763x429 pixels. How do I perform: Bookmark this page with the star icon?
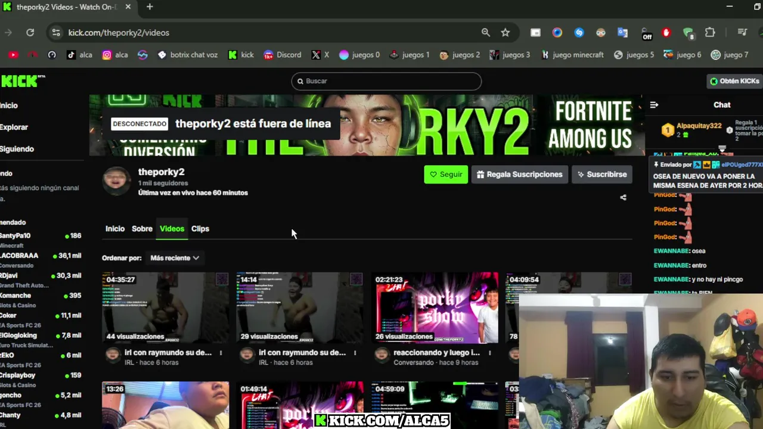505,33
